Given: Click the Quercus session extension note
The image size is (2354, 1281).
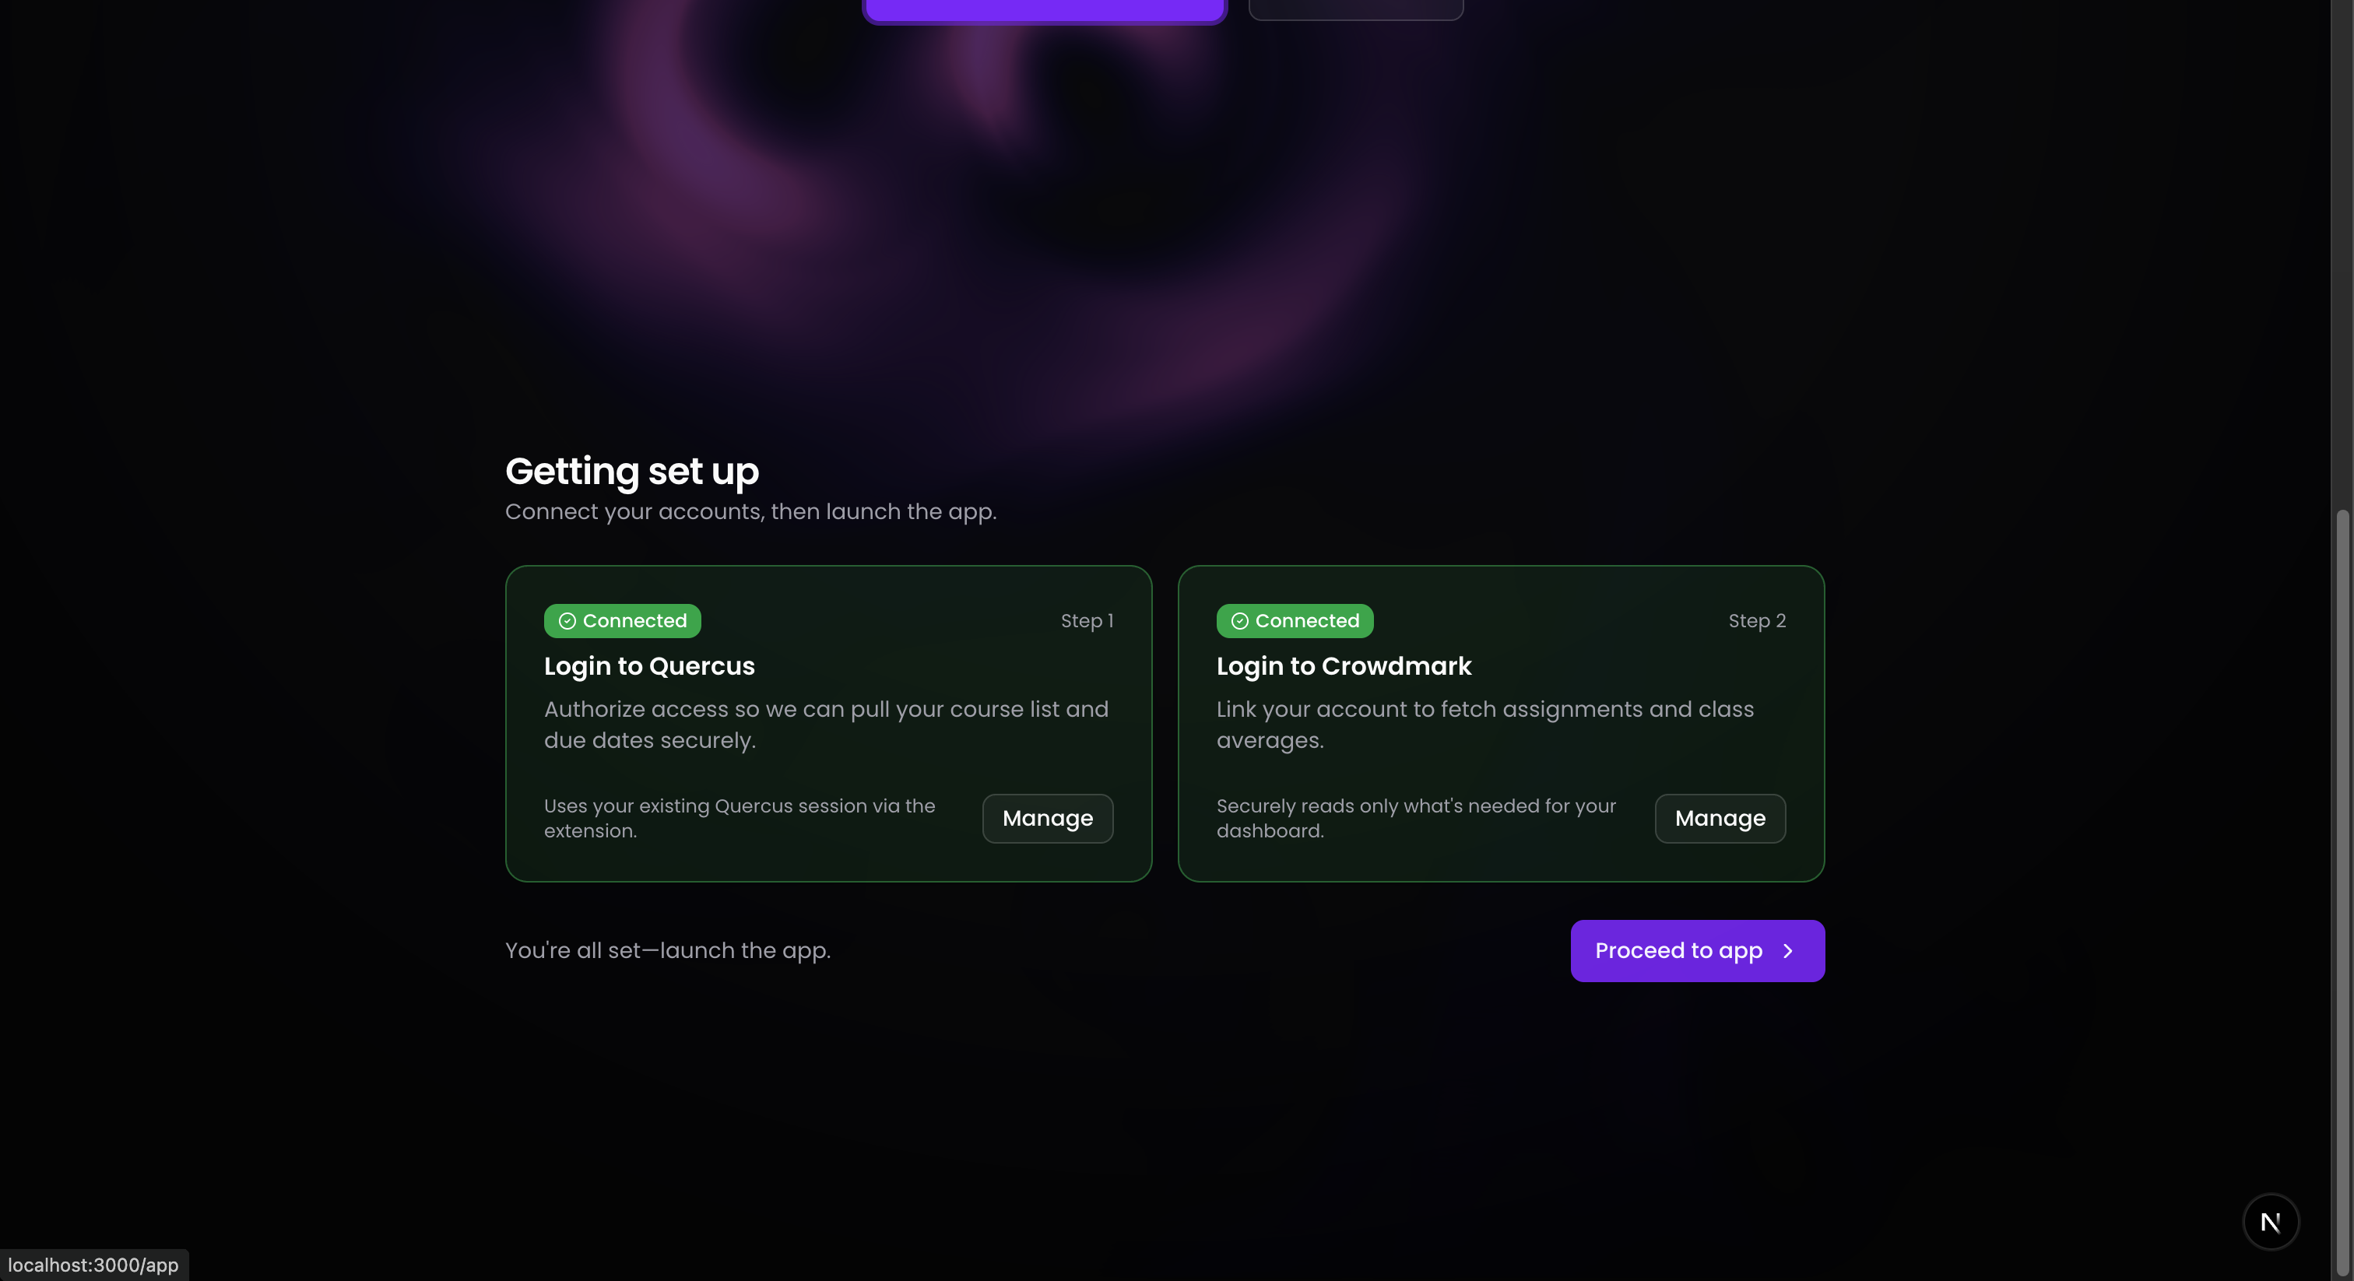Looking at the screenshot, I should point(740,819).
